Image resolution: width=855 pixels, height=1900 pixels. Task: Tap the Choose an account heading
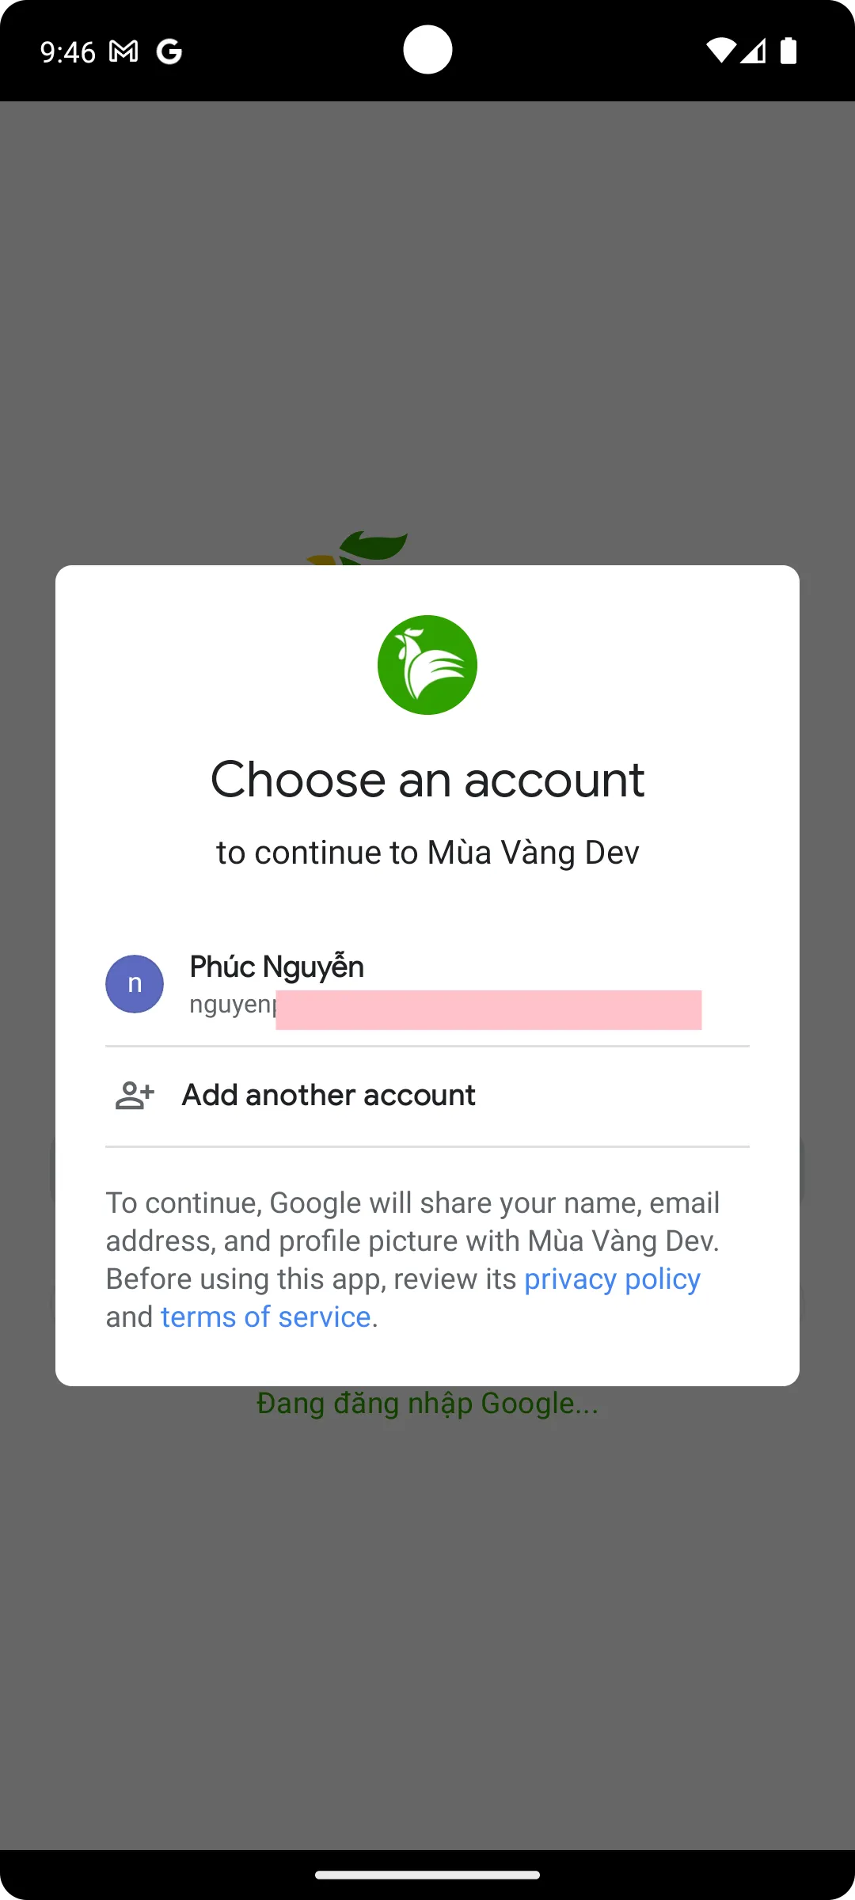click(x=427, y=778)
